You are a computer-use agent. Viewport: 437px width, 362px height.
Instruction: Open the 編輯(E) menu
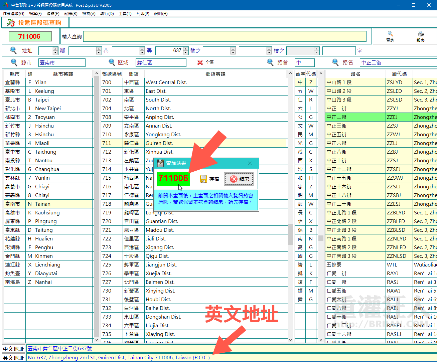[53, 14]
